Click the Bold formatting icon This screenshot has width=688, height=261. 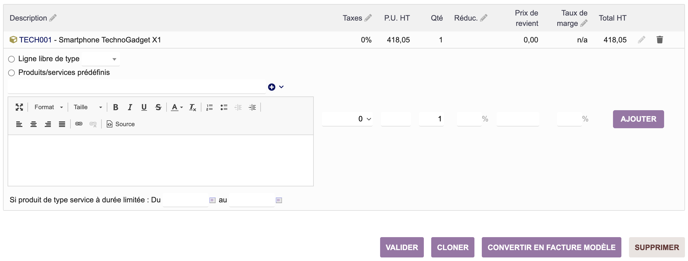coord(115,107)
